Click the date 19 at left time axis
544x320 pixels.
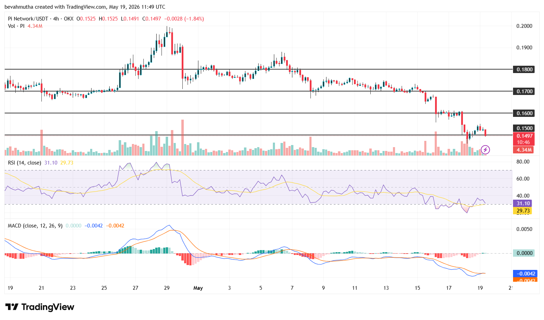coord(10,288)
